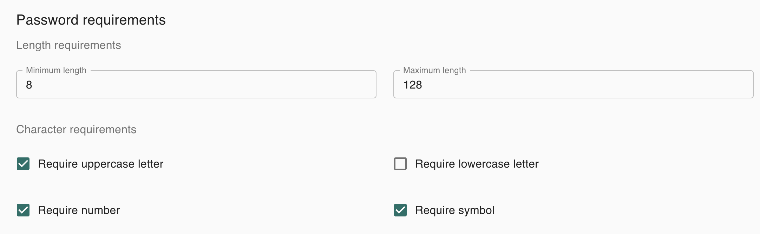Focus the Minimum length input field
This screenshot has width=760, height=234.
pyautogui.click(x=196, y=85)
